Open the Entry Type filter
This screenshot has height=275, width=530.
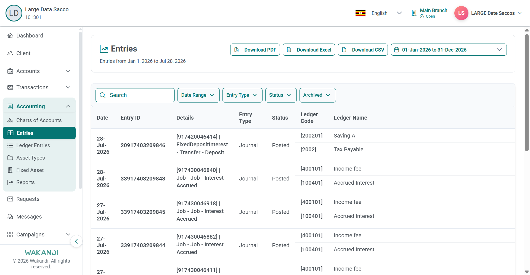click(x=242, y=95)
